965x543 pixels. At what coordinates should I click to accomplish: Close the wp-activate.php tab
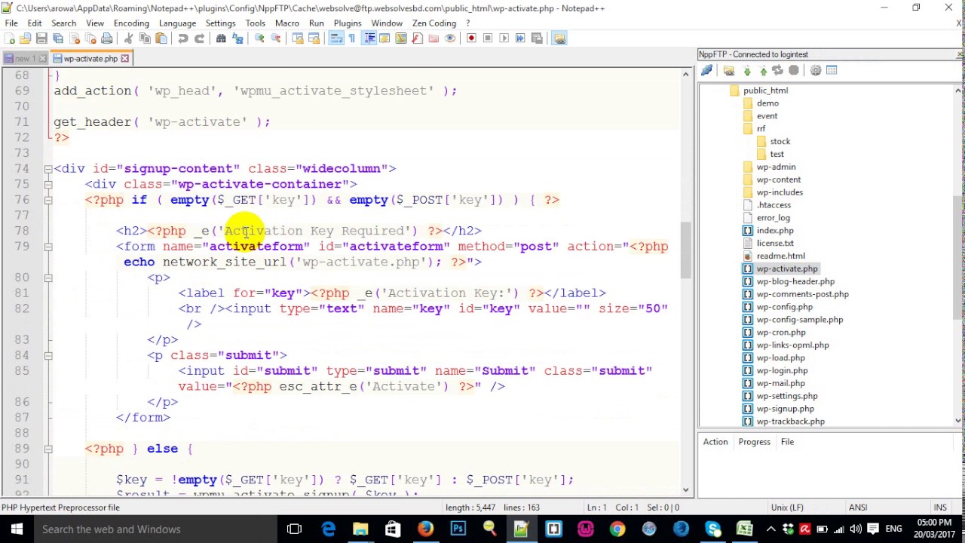coord(125,59)
